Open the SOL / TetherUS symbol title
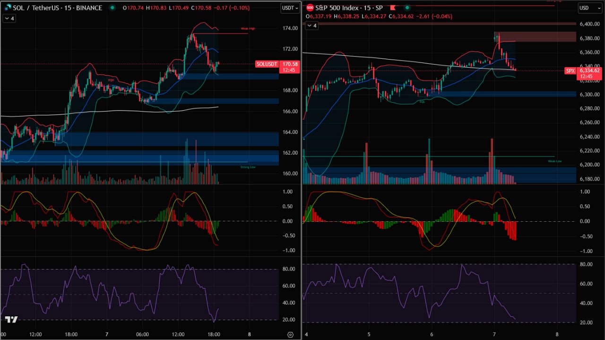The width and height of the screenshot is (605, 340). (58, 8)
